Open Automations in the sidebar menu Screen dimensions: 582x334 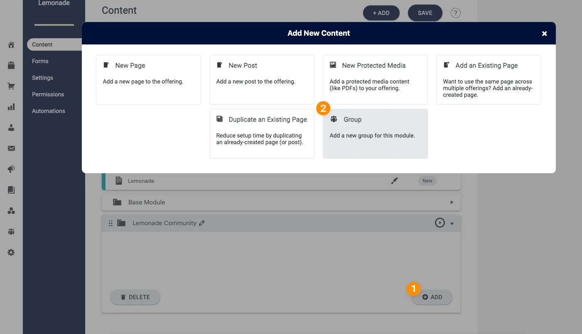[49, 111]
